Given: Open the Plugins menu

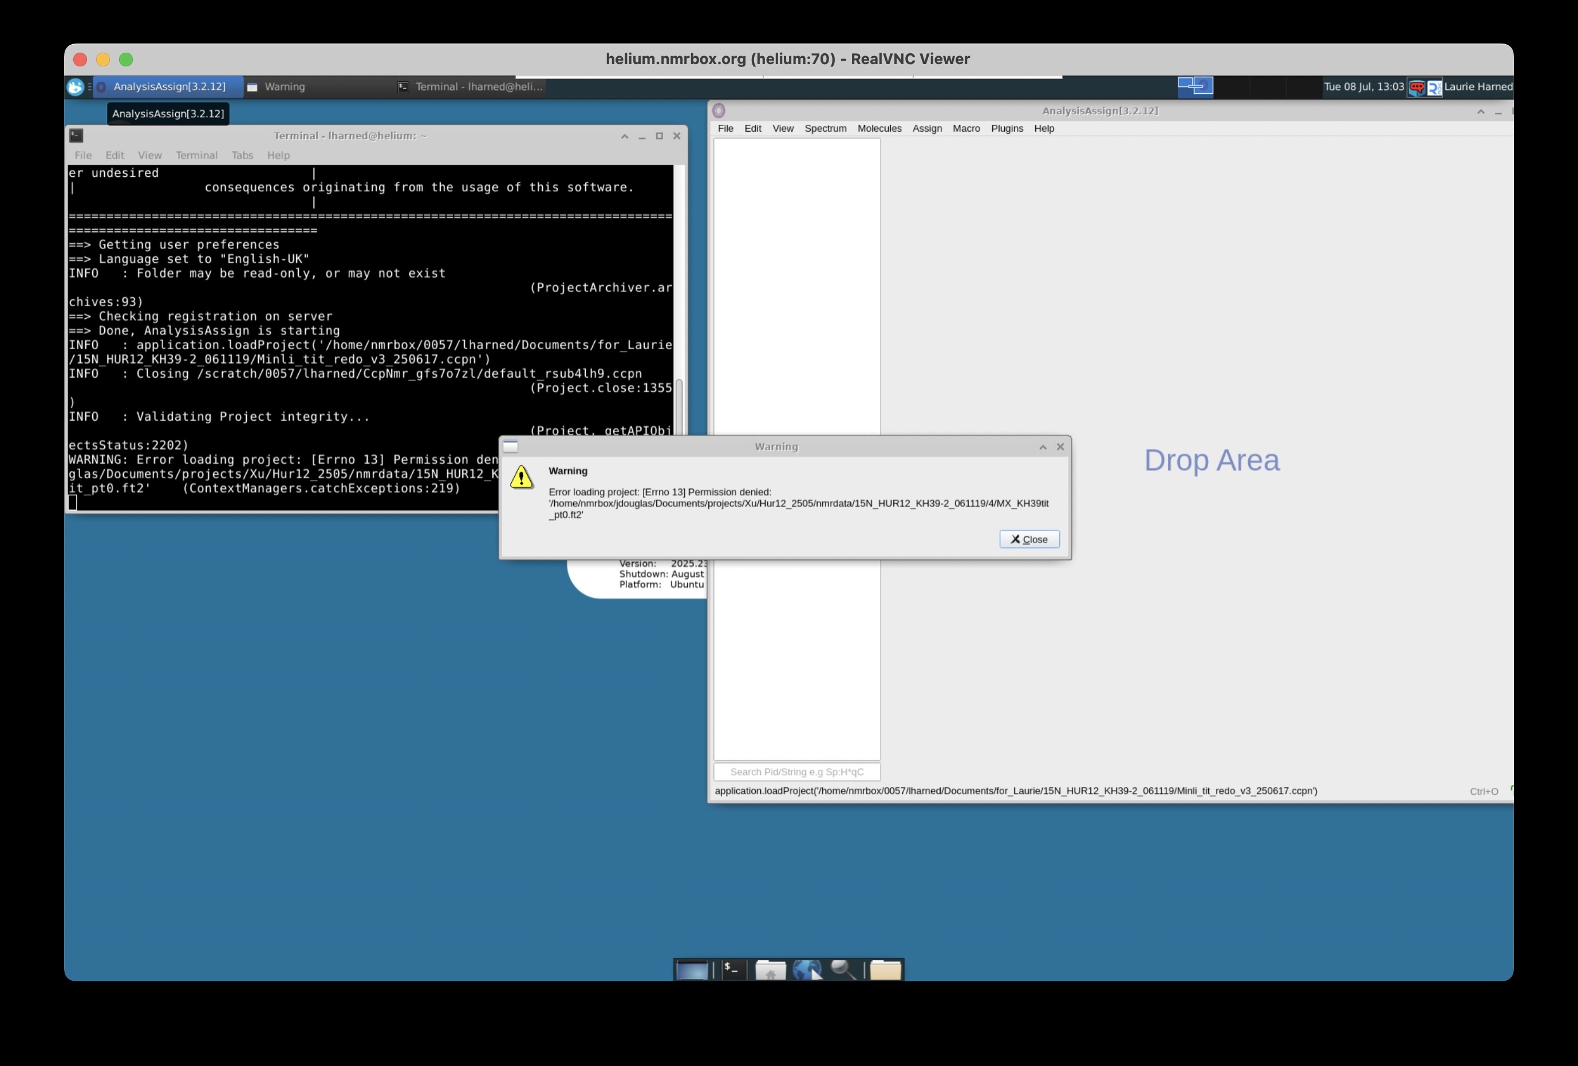Looking at the screenshot, I should coord(1006,128).
